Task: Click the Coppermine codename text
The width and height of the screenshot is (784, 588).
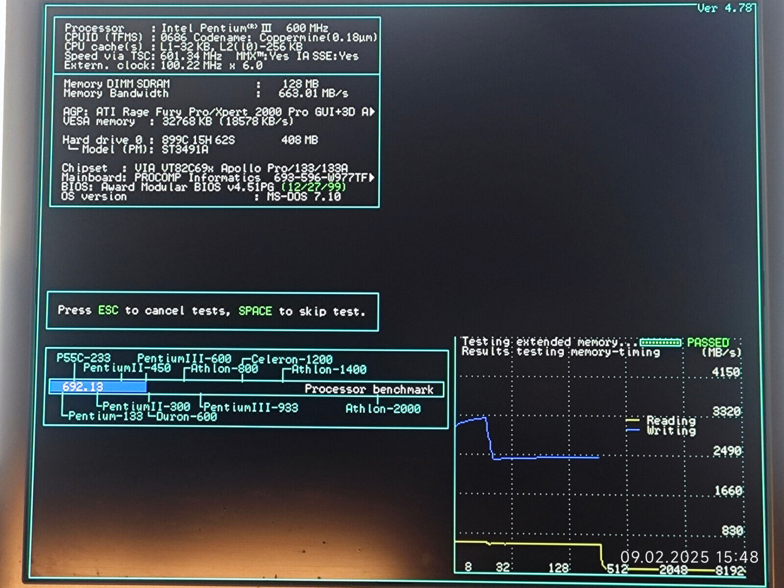Action: click(319, 37)
